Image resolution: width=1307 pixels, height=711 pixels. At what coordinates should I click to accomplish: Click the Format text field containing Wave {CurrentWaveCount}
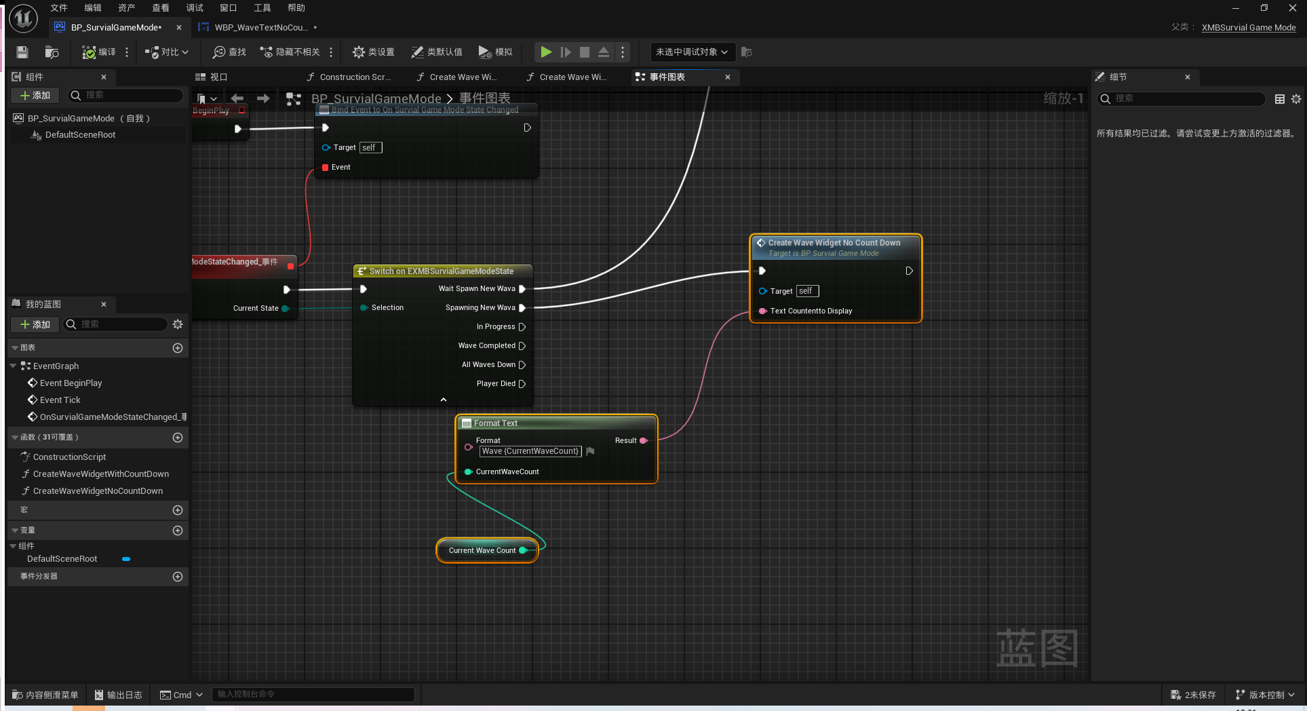530,451
